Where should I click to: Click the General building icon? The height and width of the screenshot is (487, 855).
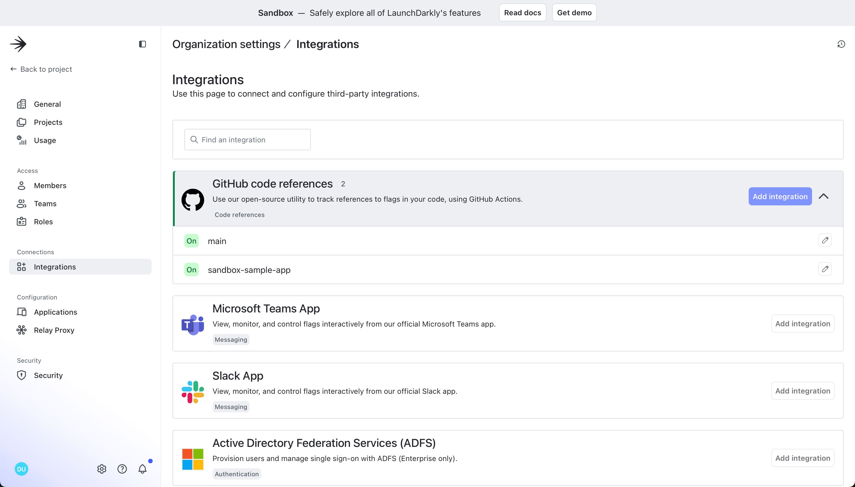21,104
